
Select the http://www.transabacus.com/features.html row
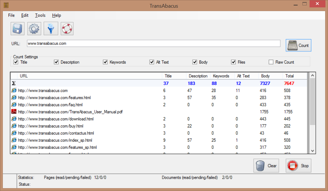159,97
